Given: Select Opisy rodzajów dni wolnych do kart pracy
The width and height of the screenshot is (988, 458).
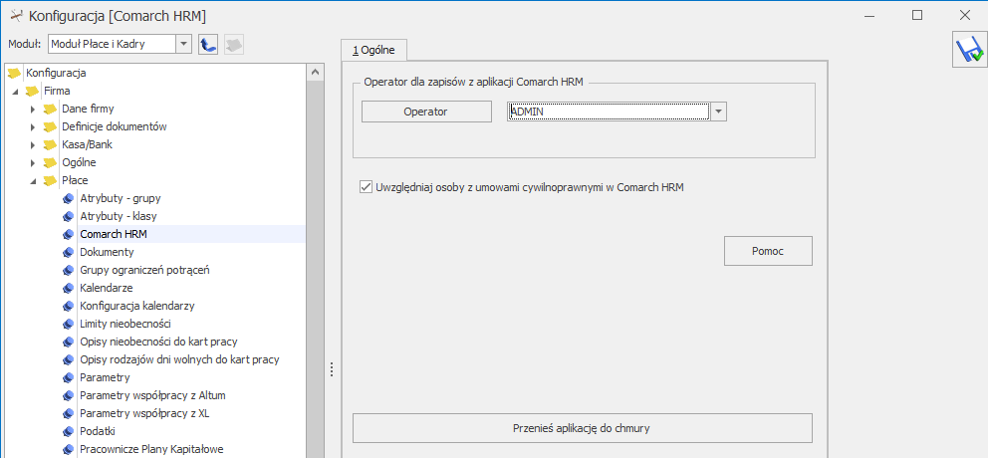Looking at the screenshot, I should tap(179, 359).
